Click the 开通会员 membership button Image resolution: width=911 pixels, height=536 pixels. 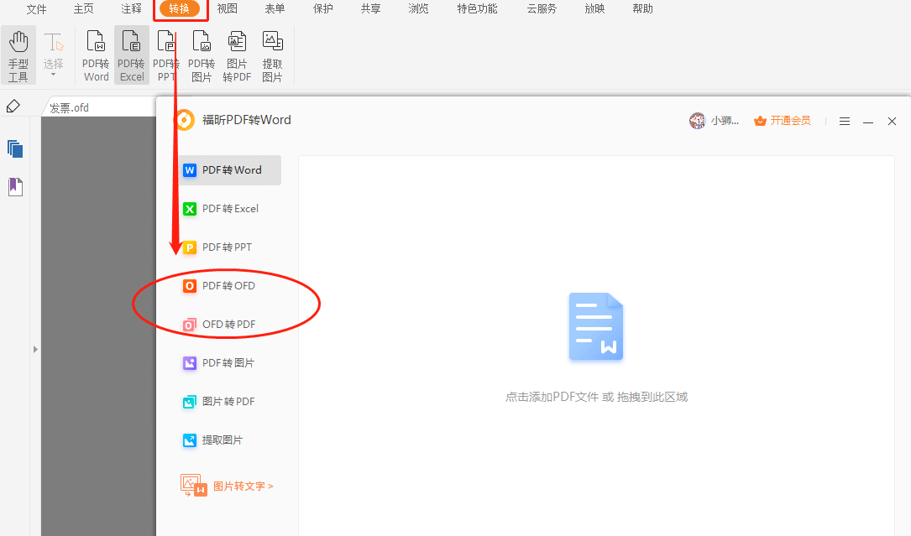[783, 121]
